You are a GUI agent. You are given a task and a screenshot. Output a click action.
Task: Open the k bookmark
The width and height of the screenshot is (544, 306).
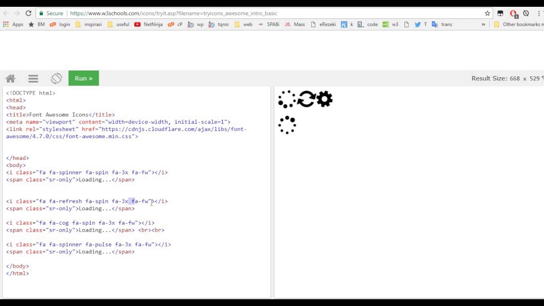(x=347, y=24)
